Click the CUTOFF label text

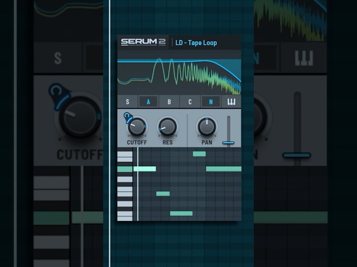click(x=137, y=142)
